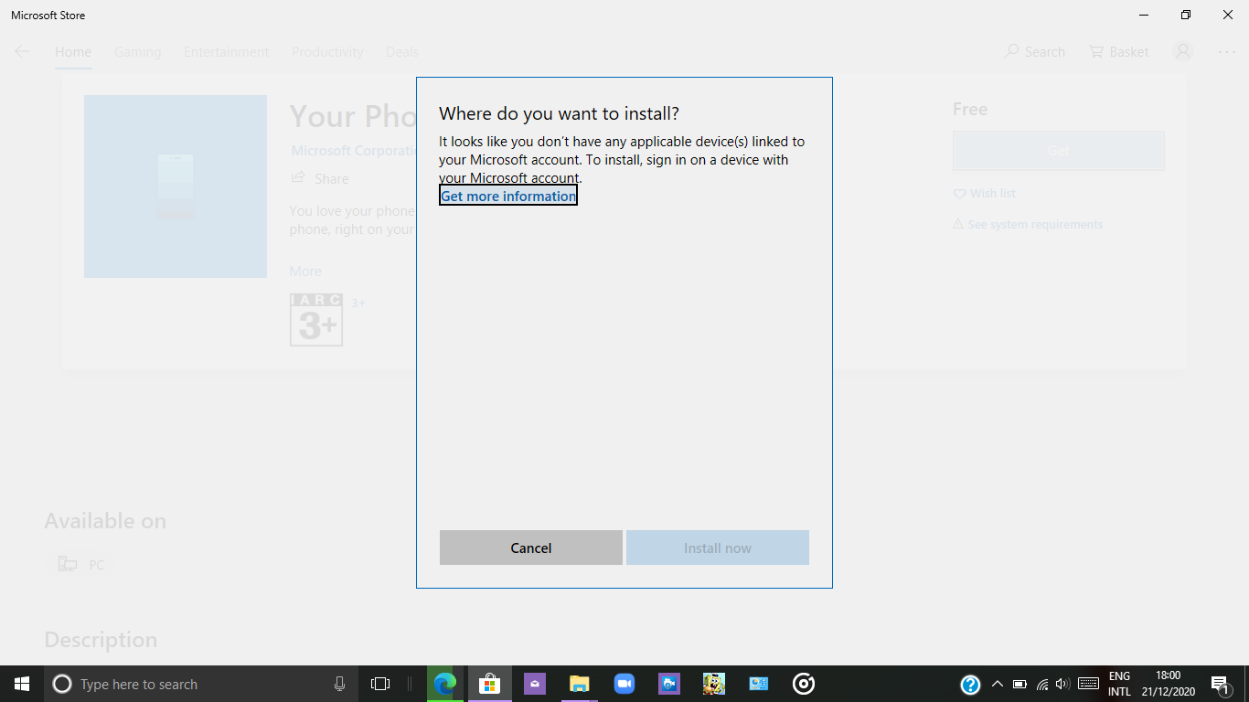
Task: Show hidden system tray icons
Action: [x=998, y=684]
